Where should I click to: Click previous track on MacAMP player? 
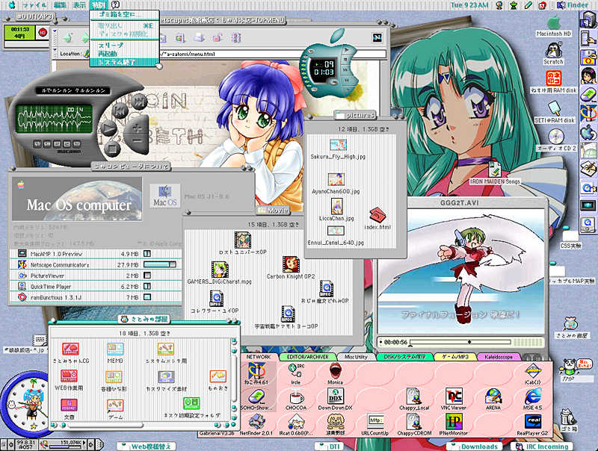[x=120, y=111]
